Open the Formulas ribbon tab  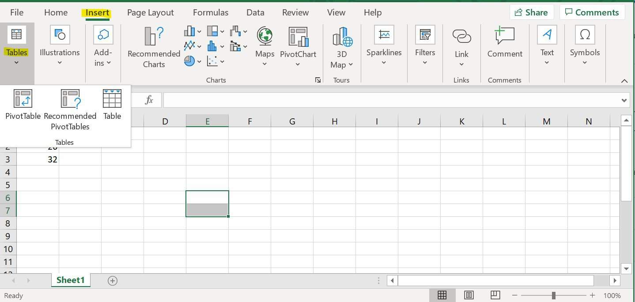(211, 12)
